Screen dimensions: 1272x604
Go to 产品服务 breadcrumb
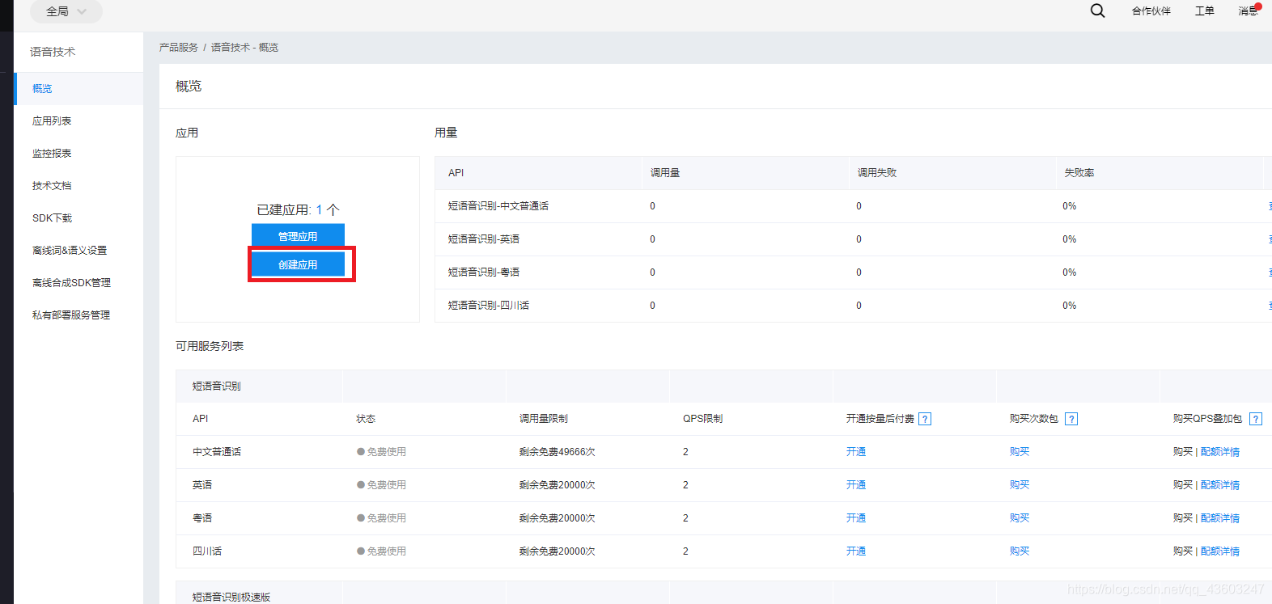178,48
